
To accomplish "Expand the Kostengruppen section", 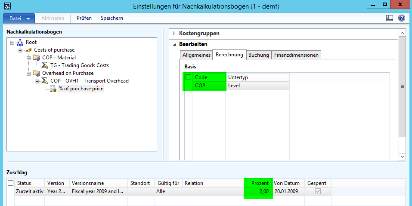I will 174,33.
